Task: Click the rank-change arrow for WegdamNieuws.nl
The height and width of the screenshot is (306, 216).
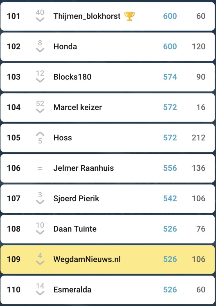Action: pos(40,262)
